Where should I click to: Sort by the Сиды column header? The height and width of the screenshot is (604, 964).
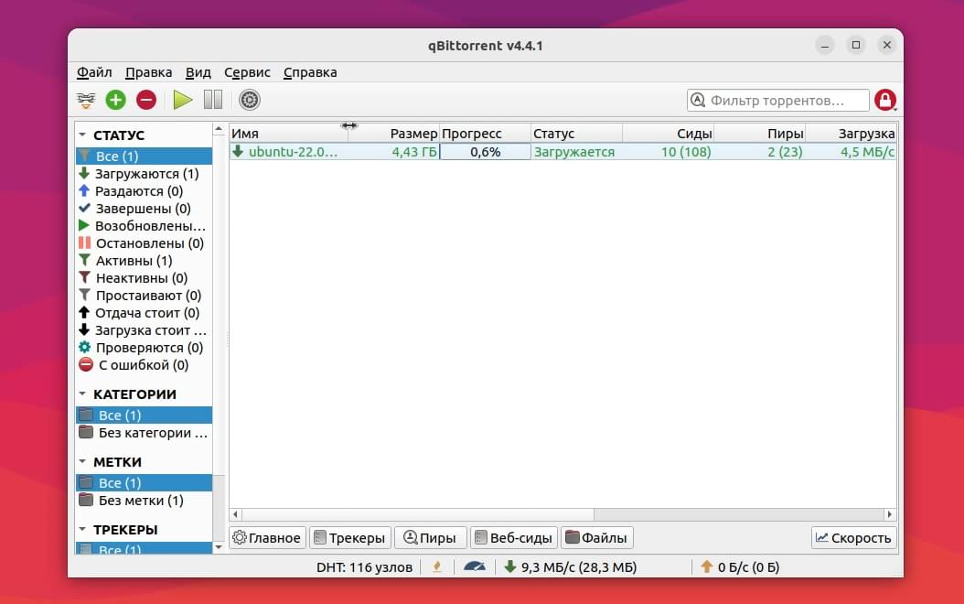tap(669, 134)
